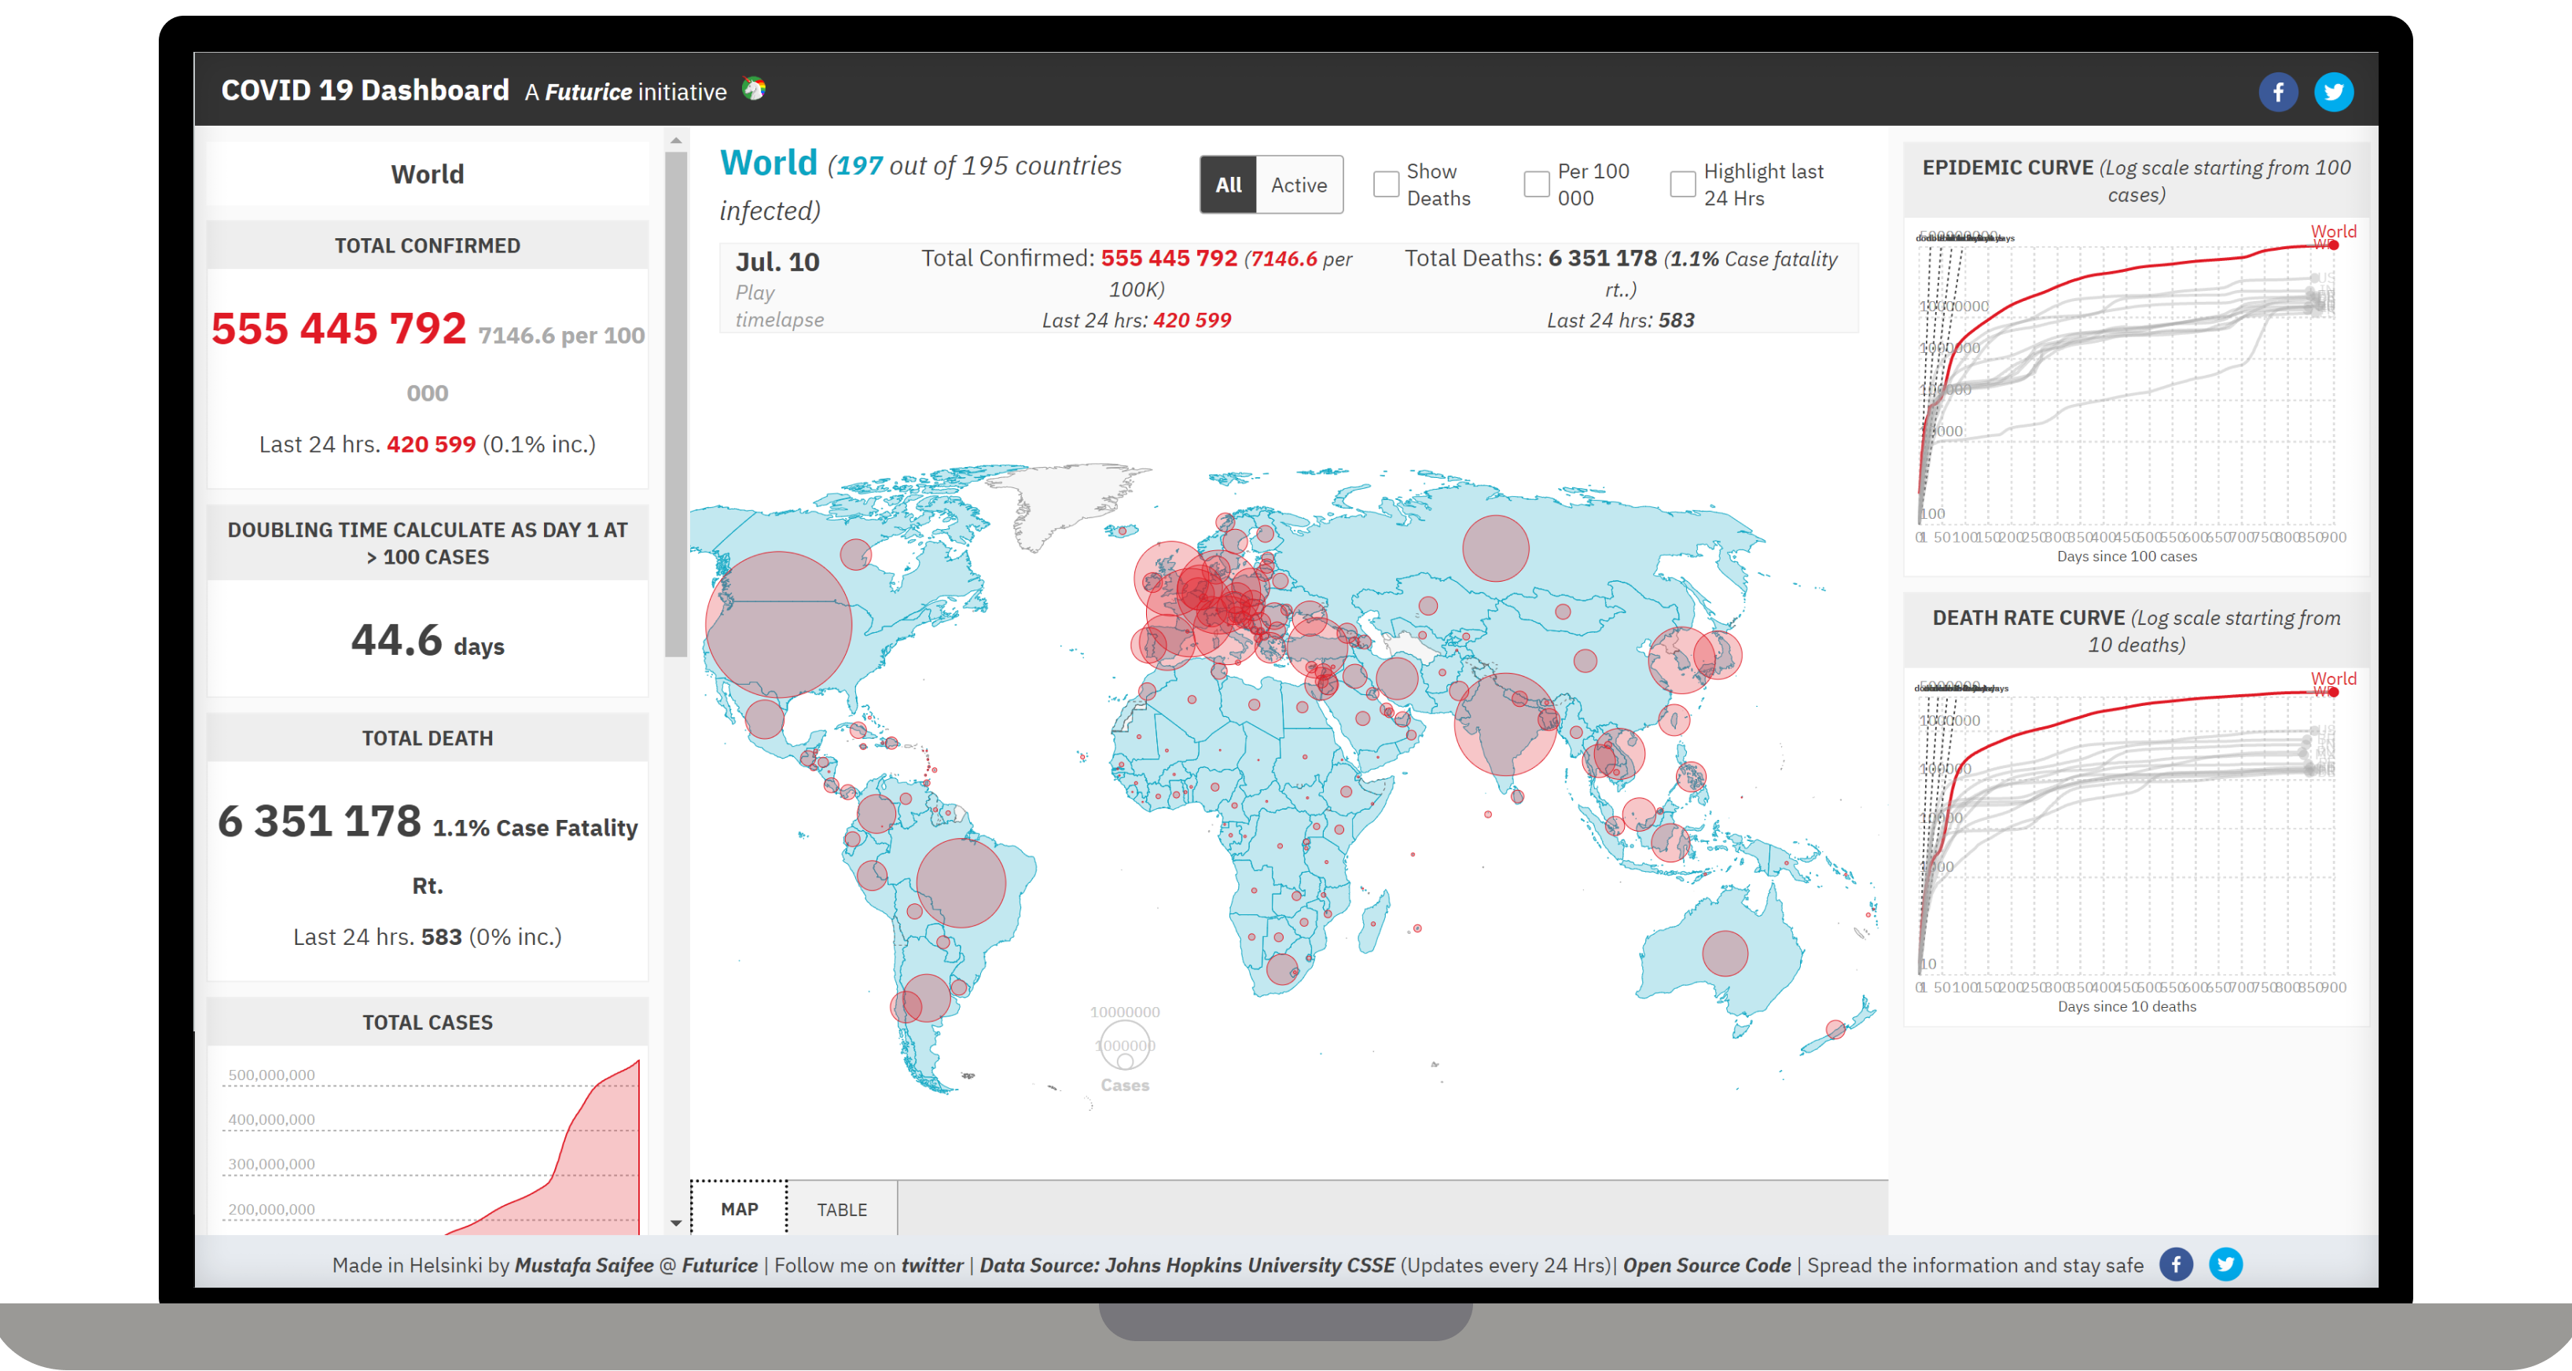Click the Brazil case bubble on map
2572x1371 pixels.
tap(961, 883)
